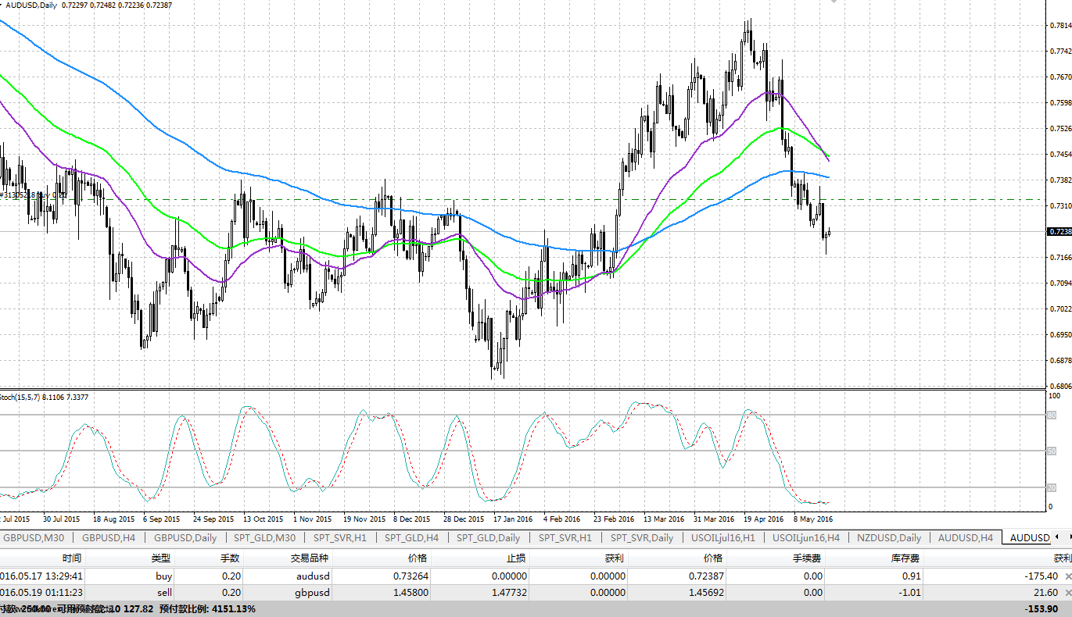Select the gbpusd symbol cell

coord(311,593)
